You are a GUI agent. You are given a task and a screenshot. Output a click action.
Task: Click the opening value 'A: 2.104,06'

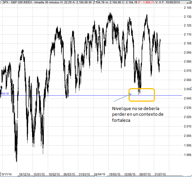tap(80, 2)
